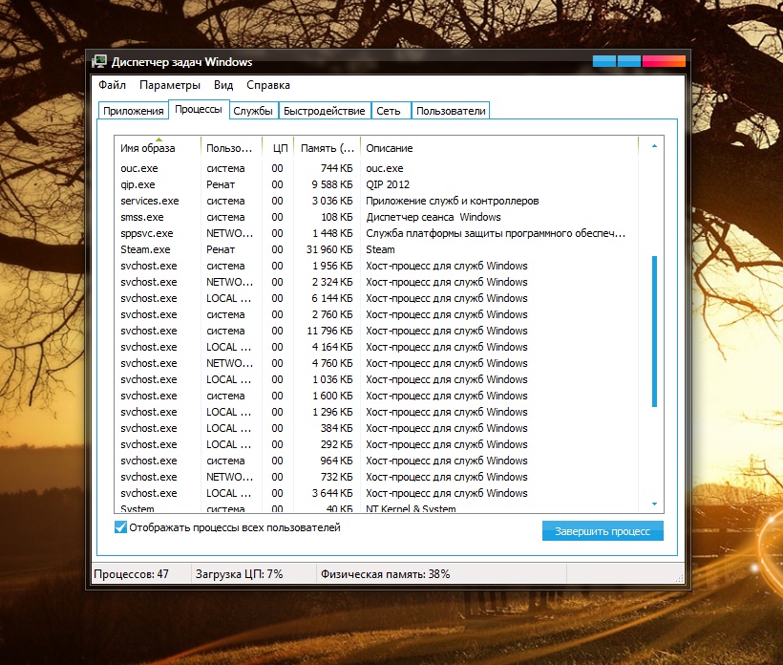Click "Диспетчер сеанса Windows" description
Screen dimensions: 783x665
click(x=434, y=217)
